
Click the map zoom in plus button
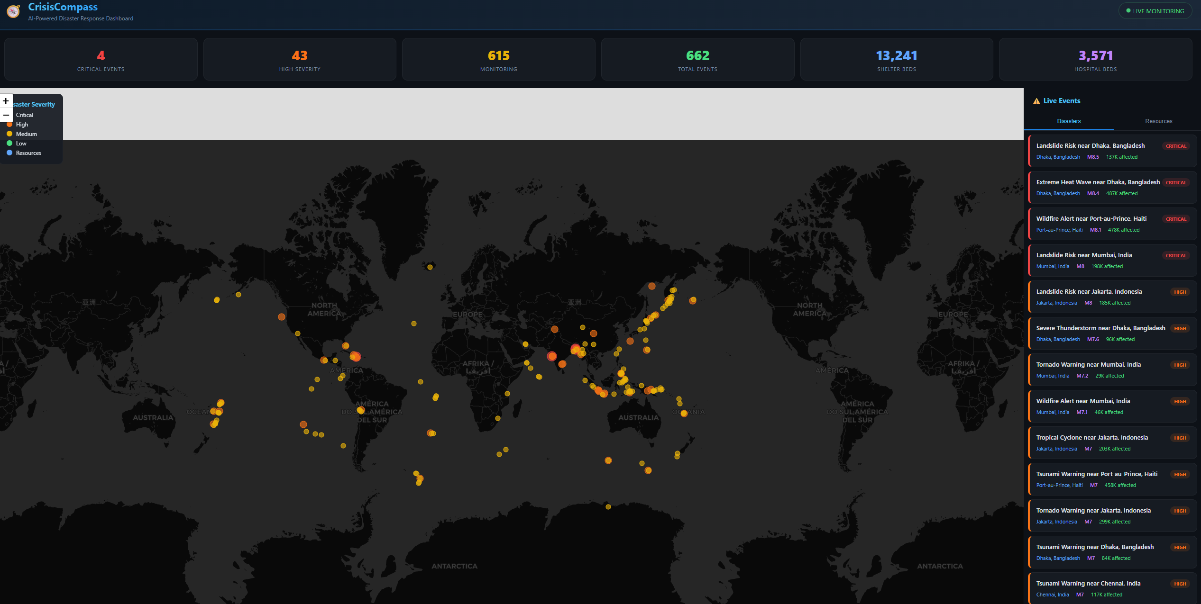coord(6,101)
